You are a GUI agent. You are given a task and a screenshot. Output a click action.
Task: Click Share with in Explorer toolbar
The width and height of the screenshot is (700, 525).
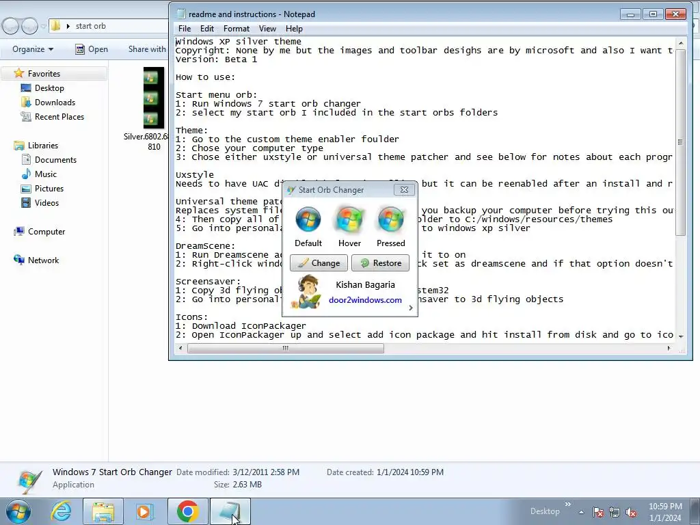(147, 49)
